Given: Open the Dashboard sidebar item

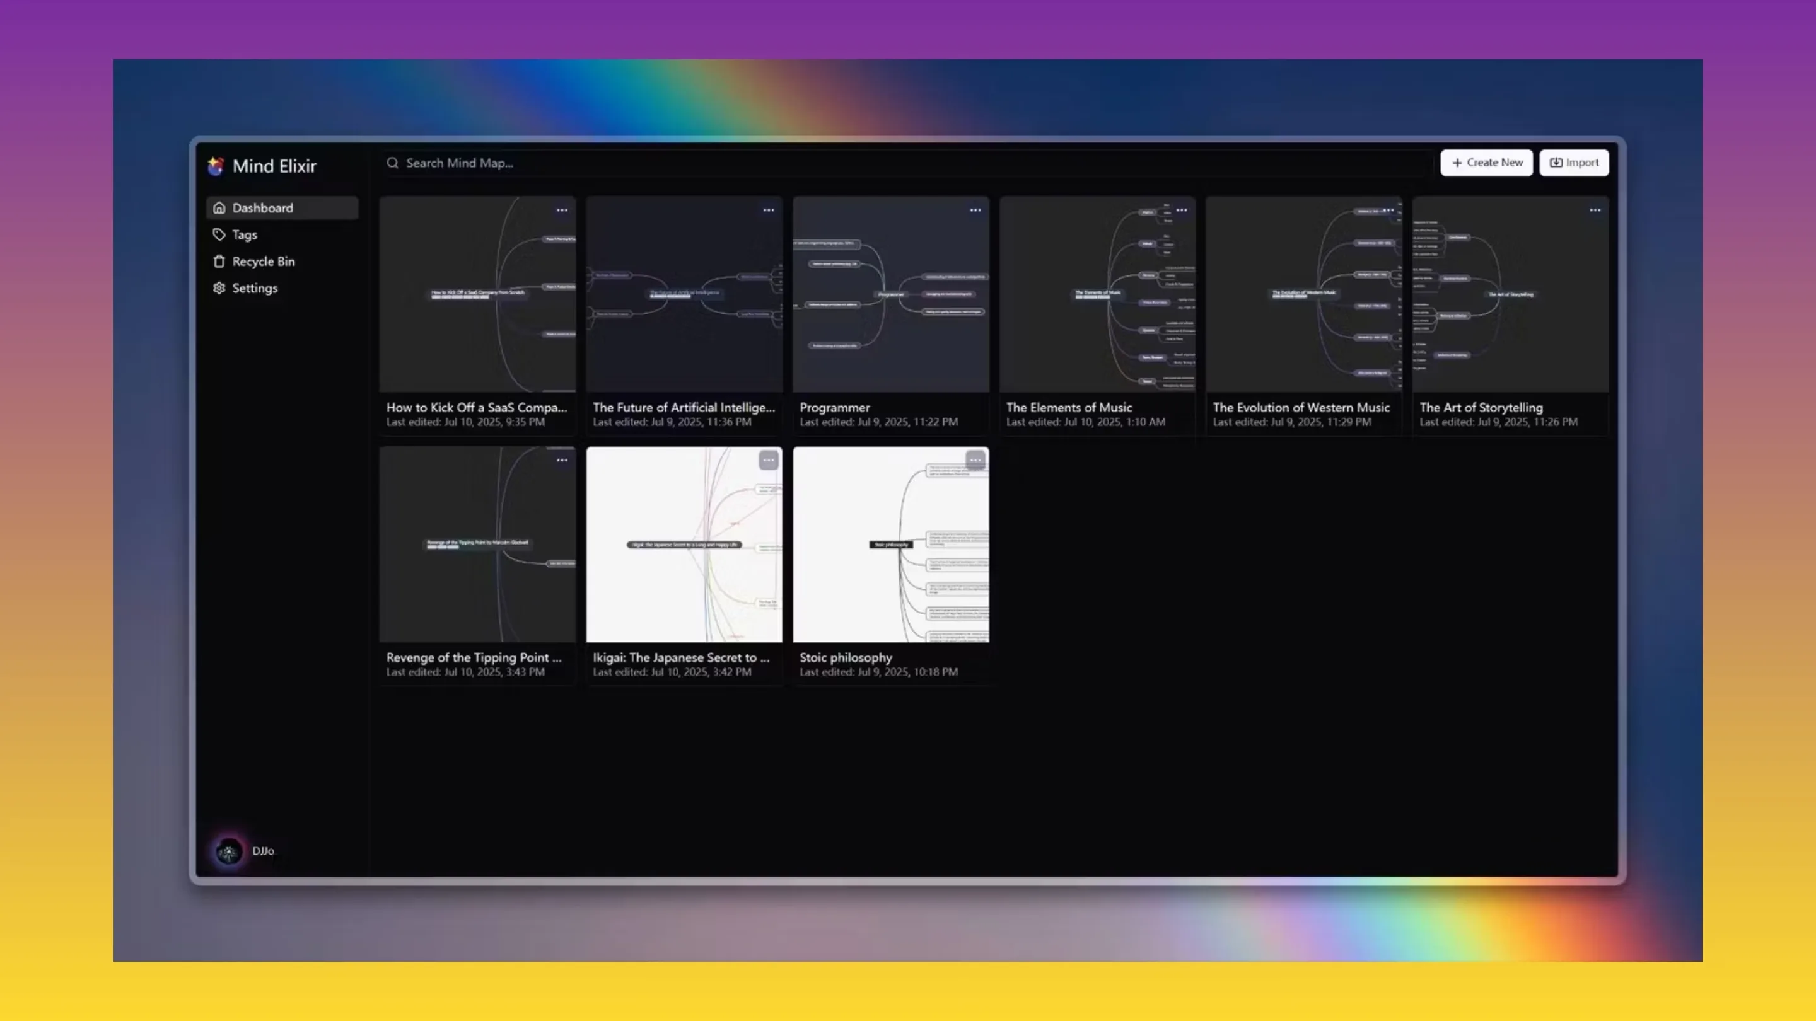Looking at the screenshot, I should (x=282, y=208).
